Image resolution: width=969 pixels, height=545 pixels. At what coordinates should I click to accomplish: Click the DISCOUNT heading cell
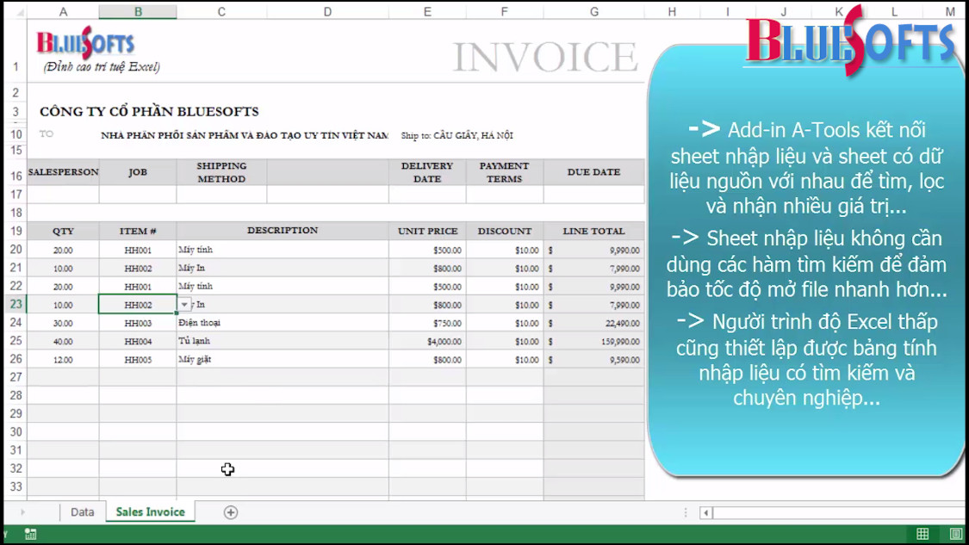point(504,231)
